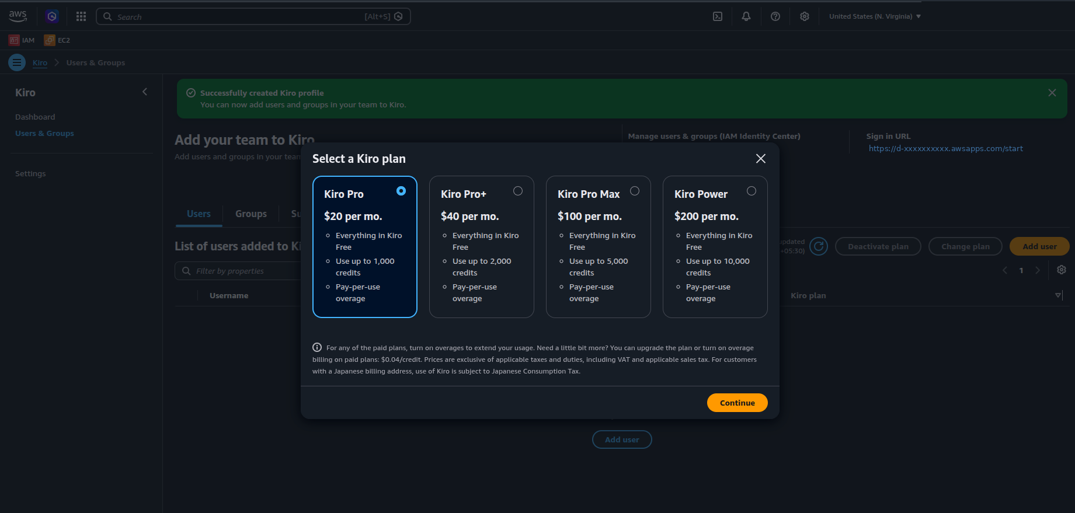Sort by the Kiro plan column arrow

click(1058, 295)
